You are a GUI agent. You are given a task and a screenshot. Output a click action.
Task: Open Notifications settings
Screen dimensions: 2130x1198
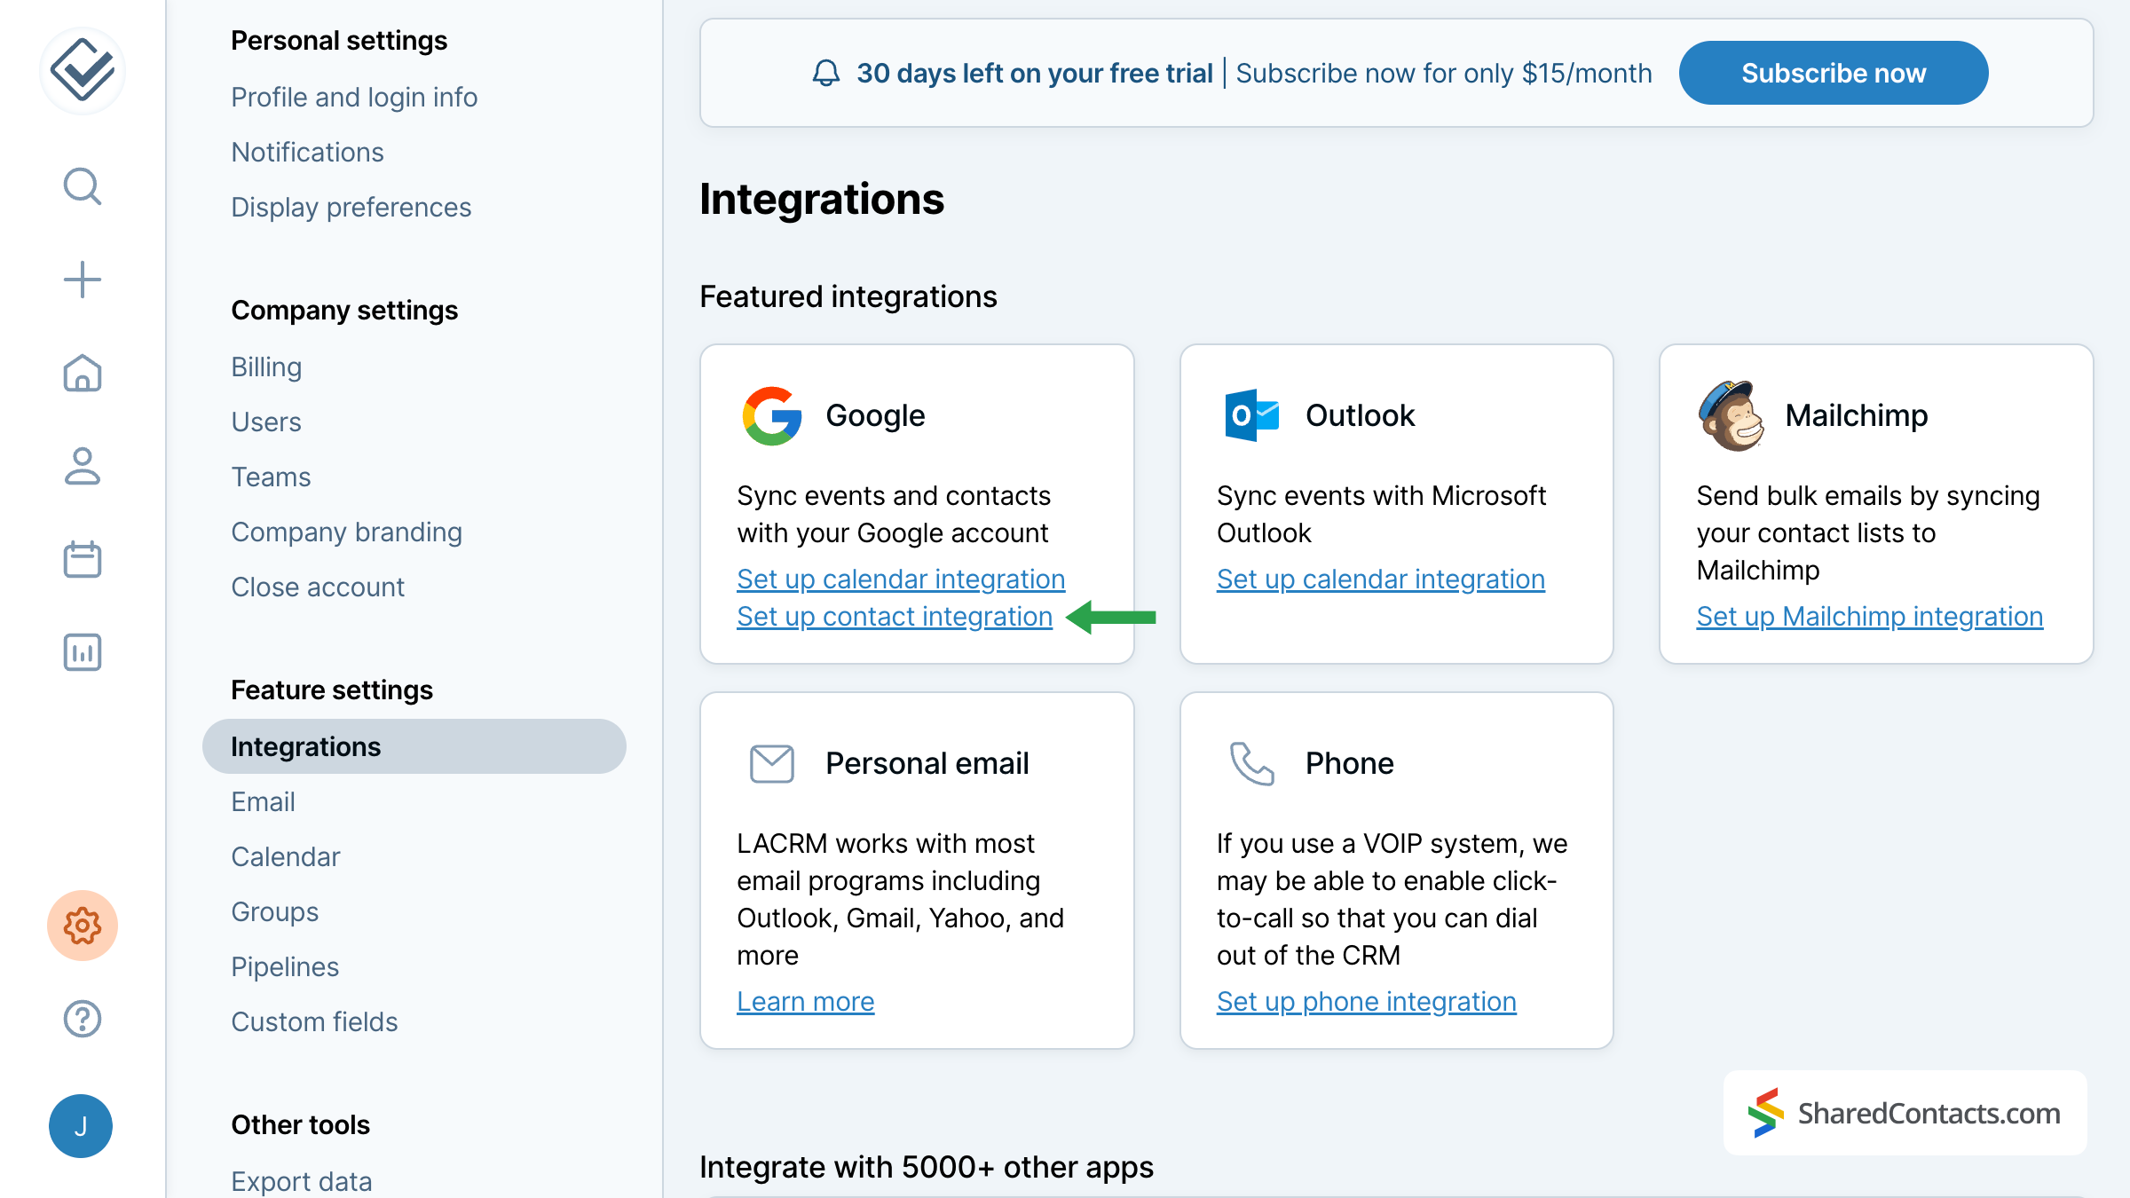(307, 152)
